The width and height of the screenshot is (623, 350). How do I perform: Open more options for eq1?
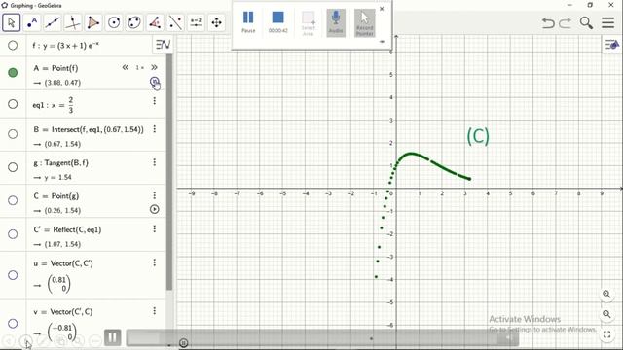pos(154,101)
